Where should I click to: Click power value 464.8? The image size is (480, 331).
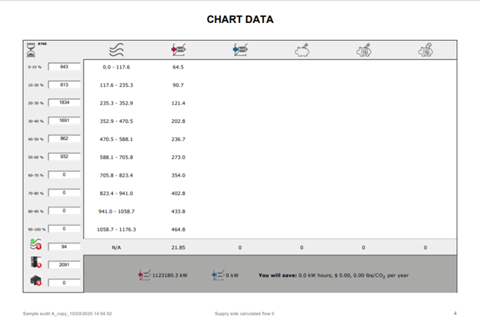(x=178, y=229)
